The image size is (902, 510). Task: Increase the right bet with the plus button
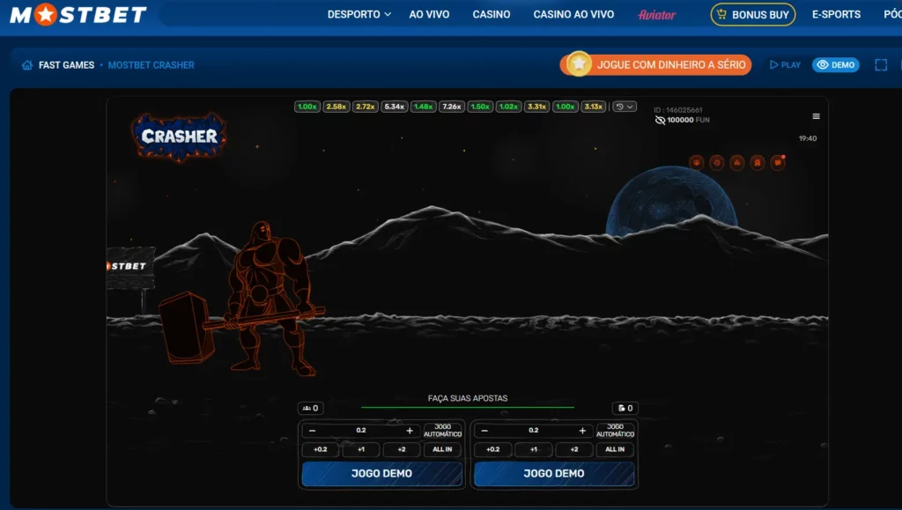click(582, 431)
